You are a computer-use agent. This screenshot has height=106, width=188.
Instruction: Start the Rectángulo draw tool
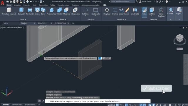(x=95, y=11)
